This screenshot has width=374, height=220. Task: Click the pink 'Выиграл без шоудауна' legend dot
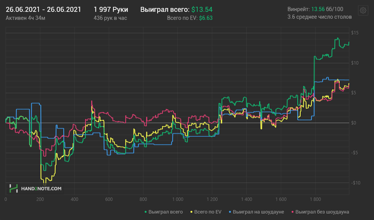(293, 212)
